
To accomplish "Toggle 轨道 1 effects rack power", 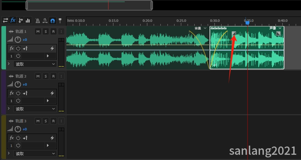I will pyautogui.click(x=18, y=48).
